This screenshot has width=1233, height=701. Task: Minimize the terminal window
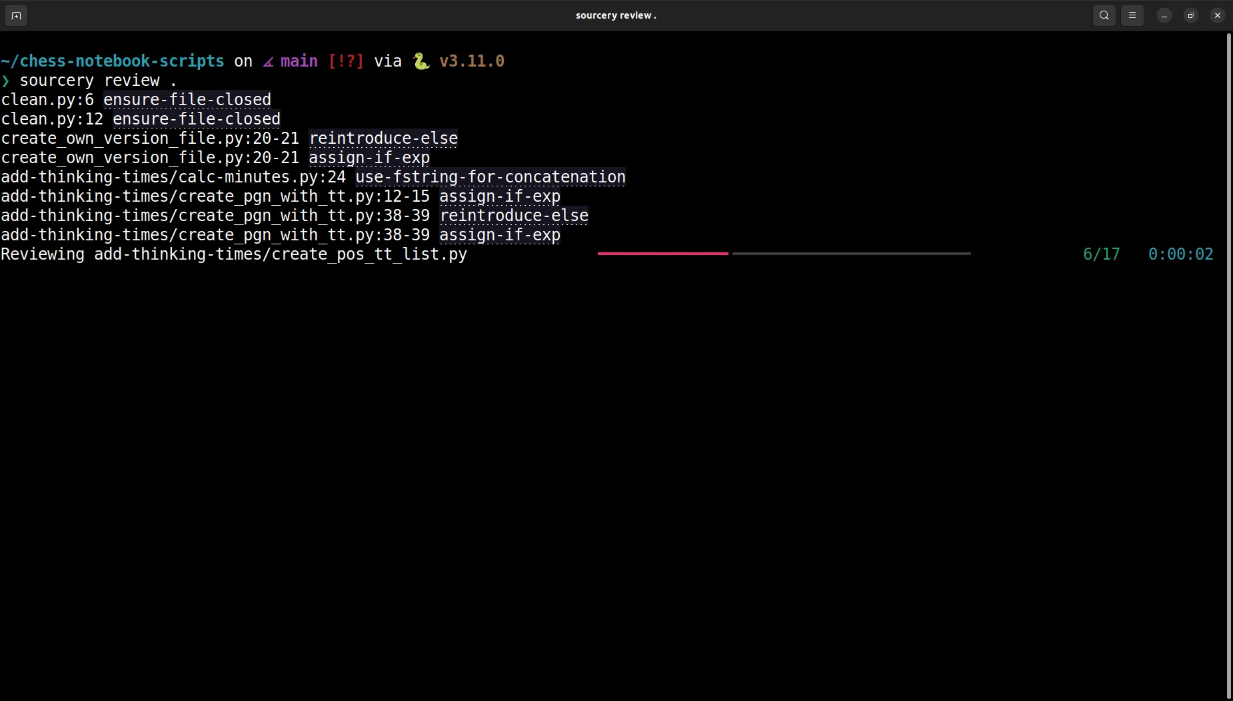(x=1164, y=15)
